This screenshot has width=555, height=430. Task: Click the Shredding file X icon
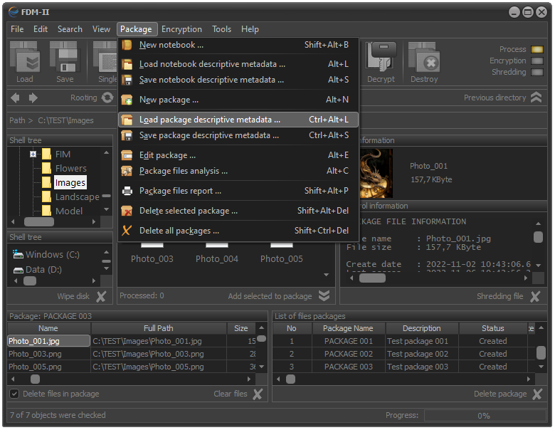pyautogui.click(x=535, y=296)
